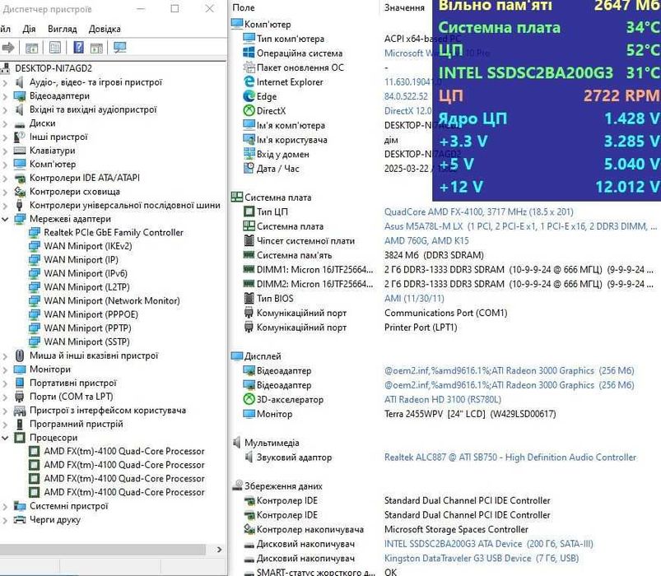Select the Ім'я користувача row
This screenshot has width=661, height=576.
[337, 139]
